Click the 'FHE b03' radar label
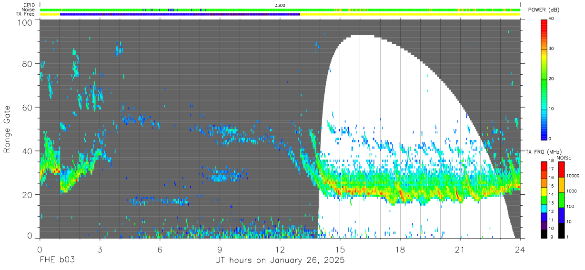This screenshot has width=585, height=270. click(x=57, y=260)
